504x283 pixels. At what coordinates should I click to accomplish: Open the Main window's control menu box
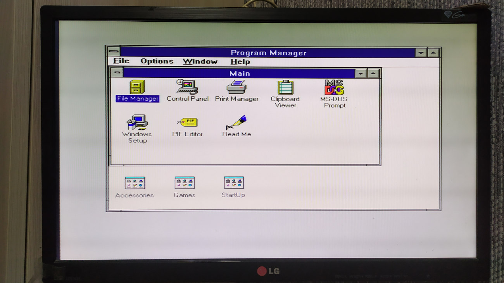117,72
